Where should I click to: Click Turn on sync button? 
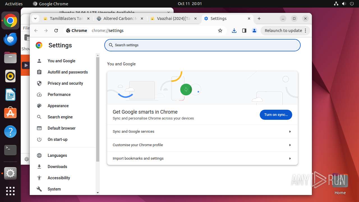[276, 115]
